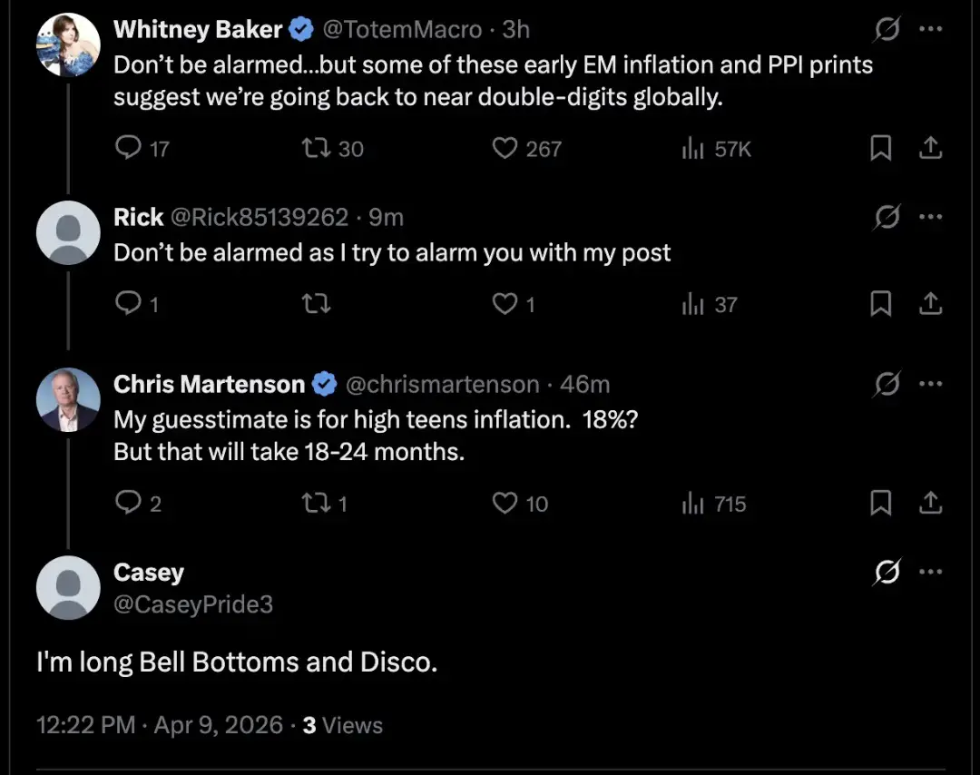Open the @chrismartenson profile handle

442,385
